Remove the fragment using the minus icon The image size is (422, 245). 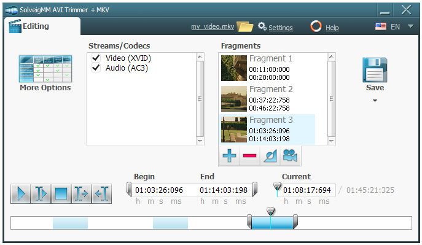pyautogui.click(x=249, y=156)
